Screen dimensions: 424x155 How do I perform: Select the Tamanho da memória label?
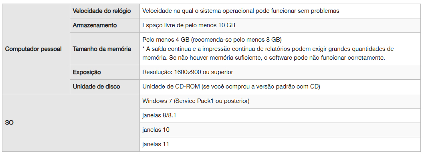pos(102,49)
